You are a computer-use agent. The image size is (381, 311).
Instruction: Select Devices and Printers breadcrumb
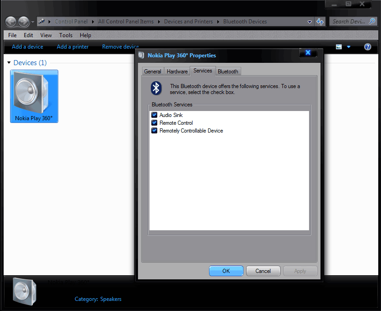click(x=188, y=22)
